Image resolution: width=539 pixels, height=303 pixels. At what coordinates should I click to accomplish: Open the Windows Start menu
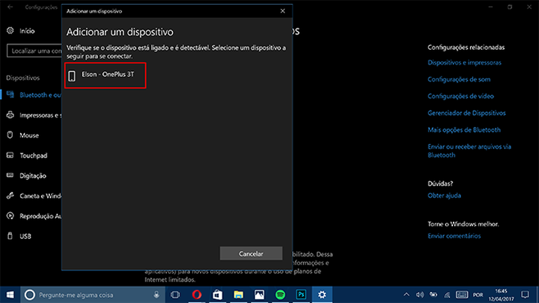[x=10, y=295]
